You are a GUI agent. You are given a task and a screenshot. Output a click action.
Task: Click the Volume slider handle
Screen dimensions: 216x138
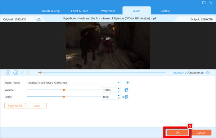(x=64, y=90)
